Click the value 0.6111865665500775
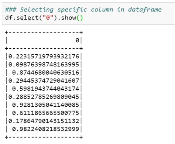Screen dimensions: 175x144 [x=45, y=113]
